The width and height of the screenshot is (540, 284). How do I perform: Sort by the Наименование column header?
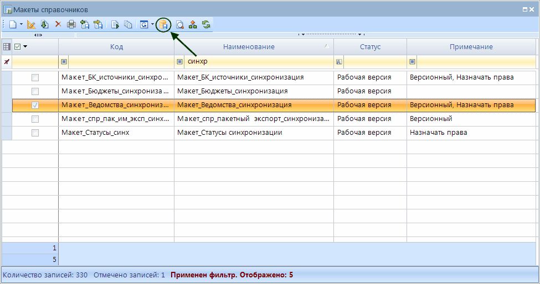(x=249, y=47)
